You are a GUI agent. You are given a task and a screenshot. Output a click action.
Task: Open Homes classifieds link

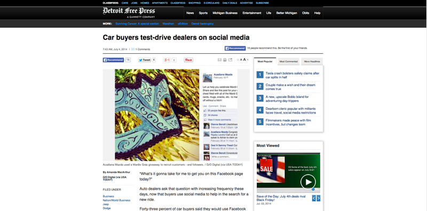click(x=145, y=3)
